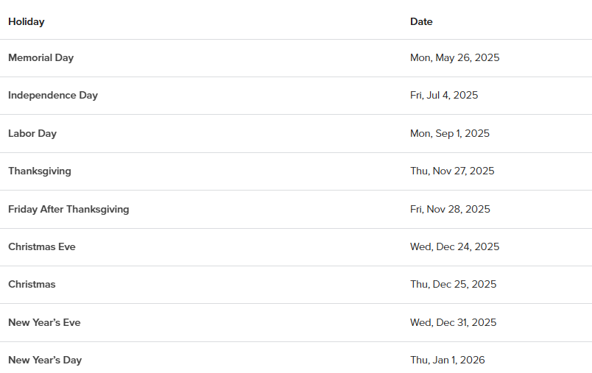Click the Christmas Eve holiday name
This screenshot has height=373, width=592.
[x=42, y=246]
